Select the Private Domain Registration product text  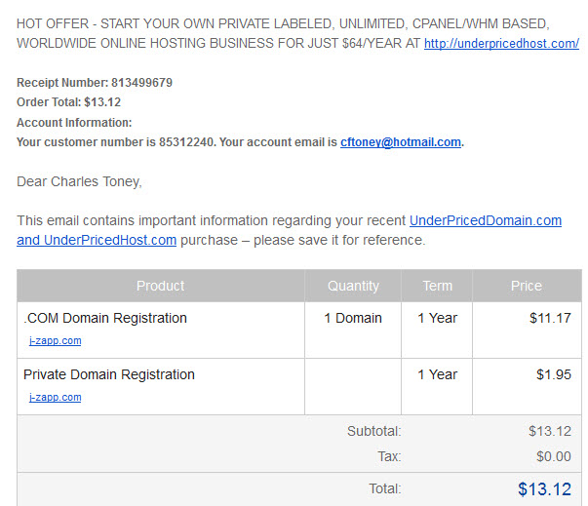click(109, 374)
